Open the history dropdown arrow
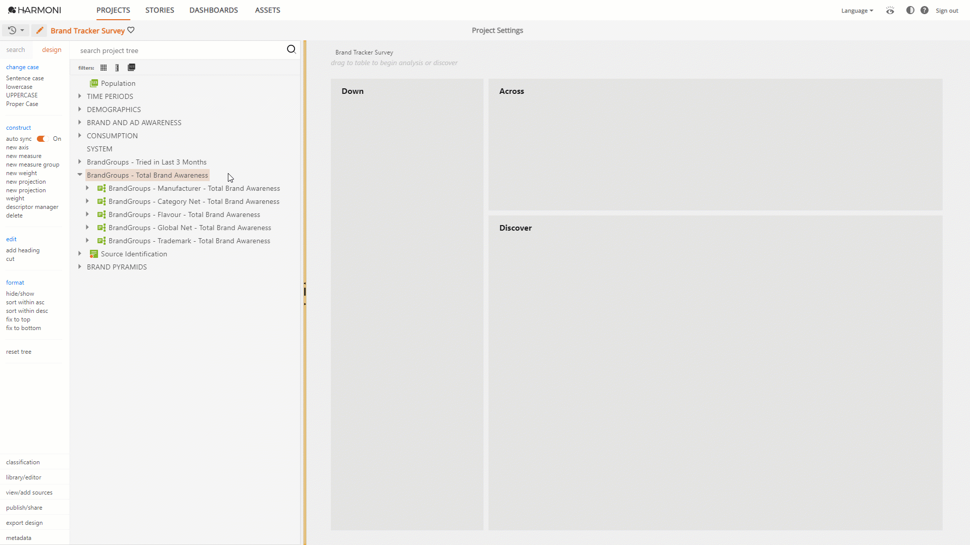This screenshot has height=545, width=970. [22, 30]
